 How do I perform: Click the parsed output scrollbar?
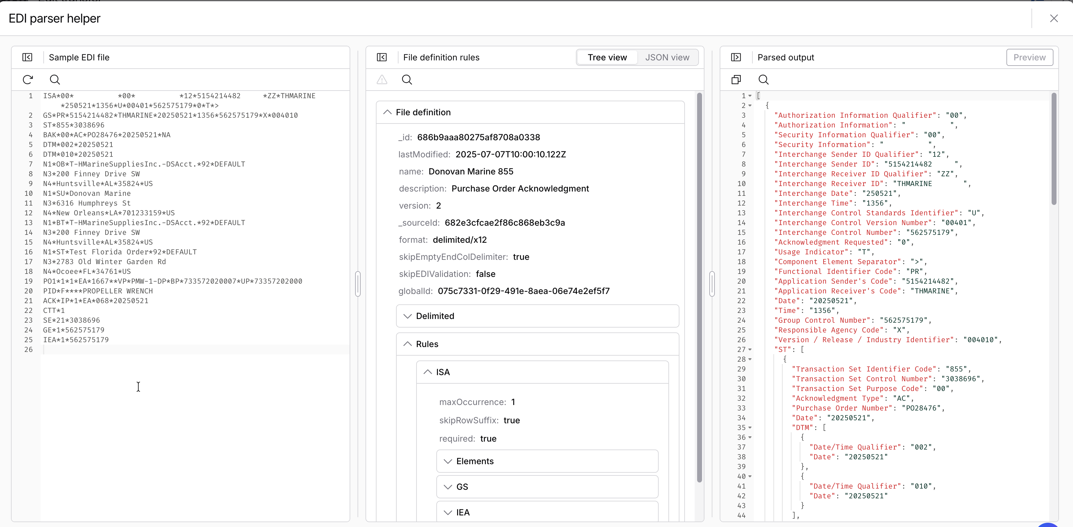click(1053, 149)
